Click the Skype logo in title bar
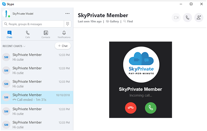Screen dimensions: 207x131 (x=4, y=4)
